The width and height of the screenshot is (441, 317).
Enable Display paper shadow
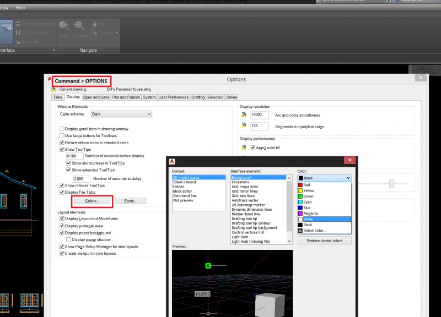[68, 239]
